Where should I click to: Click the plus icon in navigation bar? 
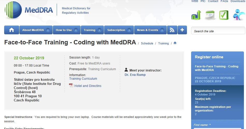click(x=182, y=30)
